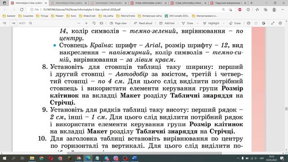Open the Favorites list icon
Screen dimensions: 288x162
tap(257, 9)
